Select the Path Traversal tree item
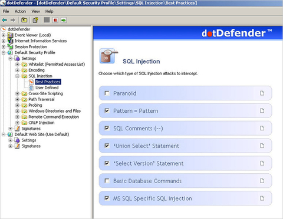Screen dimensions: 283x219 tap(41, 99)
